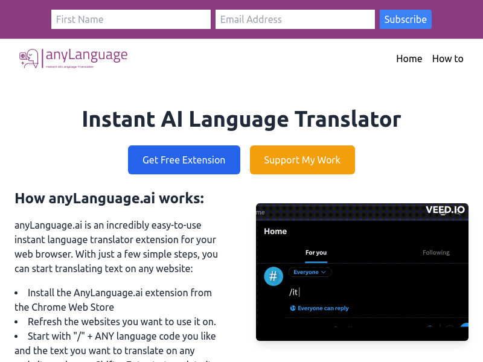Viewport: 483px width, 362px height.
Task: Open the 'Everyone' audience dropdown in demo
Action: tap(310, 272)
